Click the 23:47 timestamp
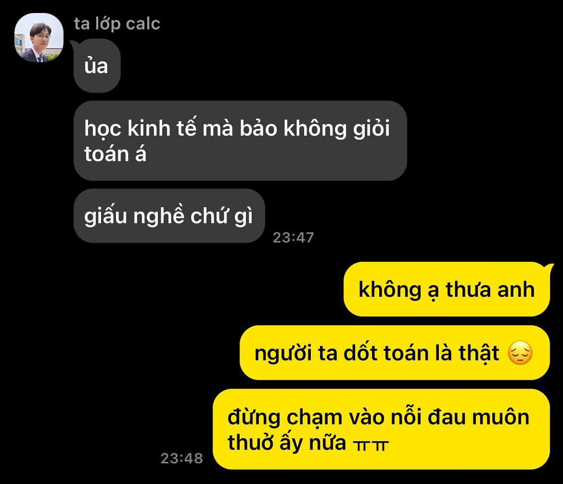 pos(294,237)
